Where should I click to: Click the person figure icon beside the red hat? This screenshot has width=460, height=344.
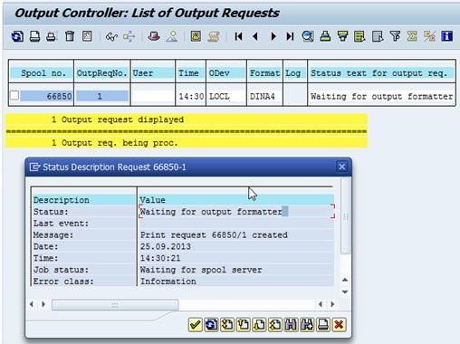172,36
